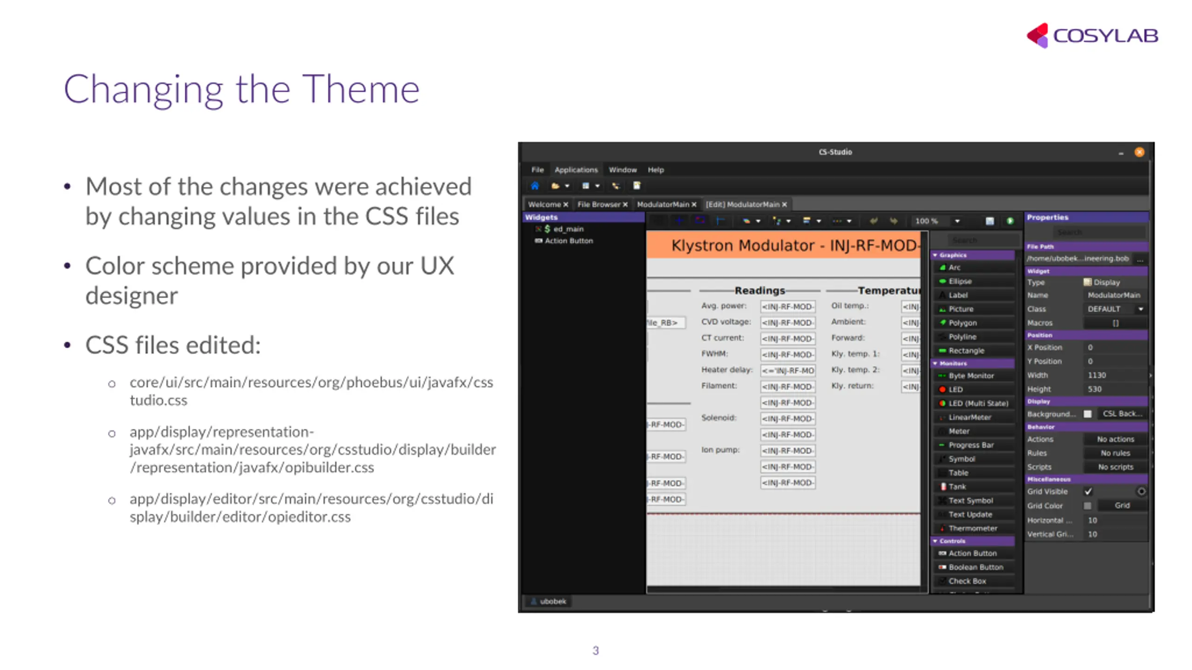The image size is (1192, 670).
Task: Select the Polygon widget in the palette
Action: (x=973, y=323)
